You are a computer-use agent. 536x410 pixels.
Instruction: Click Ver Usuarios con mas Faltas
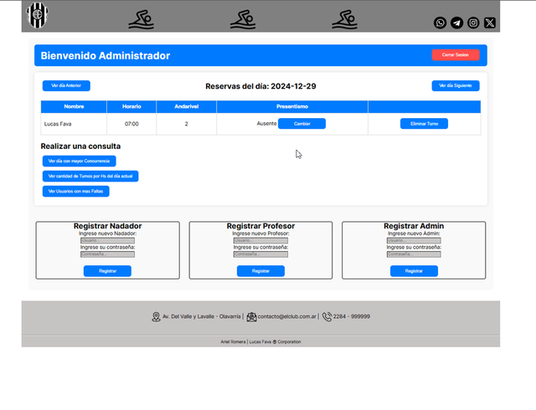click(x=76, y=192)
